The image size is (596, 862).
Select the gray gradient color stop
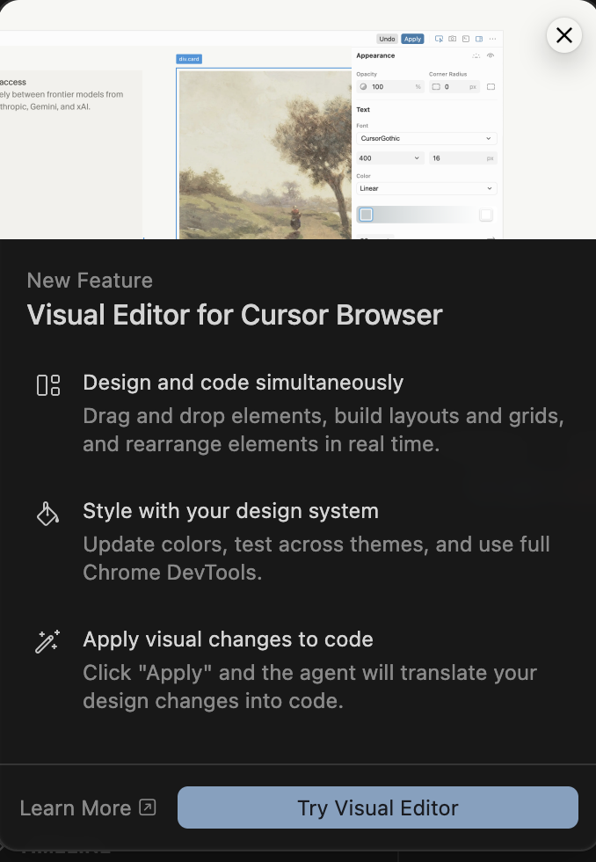tap(366, 215)
